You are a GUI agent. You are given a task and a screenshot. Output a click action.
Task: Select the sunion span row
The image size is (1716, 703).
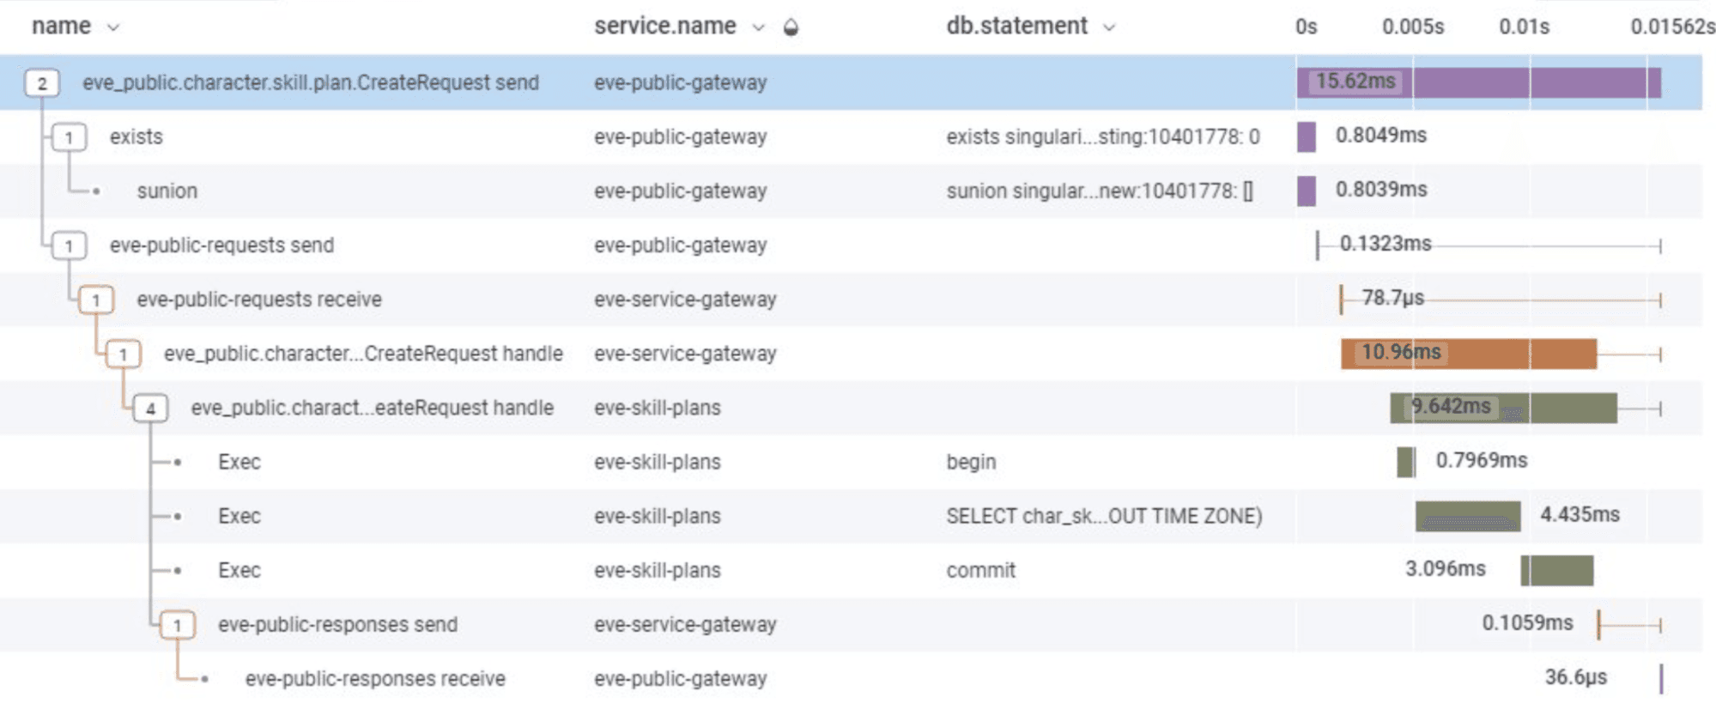click(x=167, y=191)
